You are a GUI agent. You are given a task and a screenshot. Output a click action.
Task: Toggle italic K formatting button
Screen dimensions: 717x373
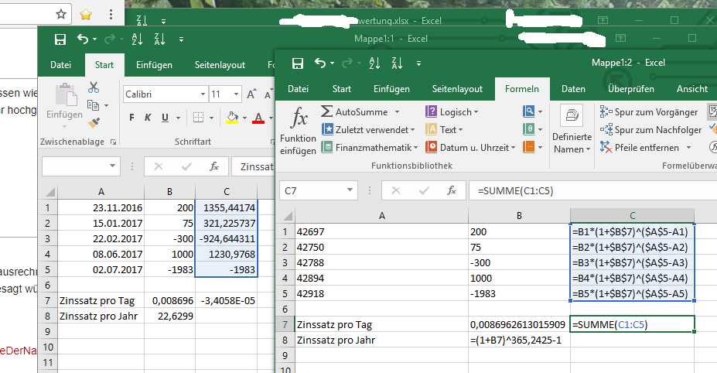148,118
